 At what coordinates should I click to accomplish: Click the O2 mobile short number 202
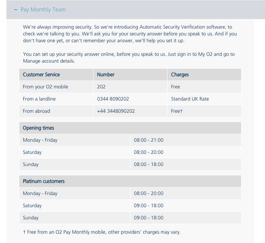[101, 87]
